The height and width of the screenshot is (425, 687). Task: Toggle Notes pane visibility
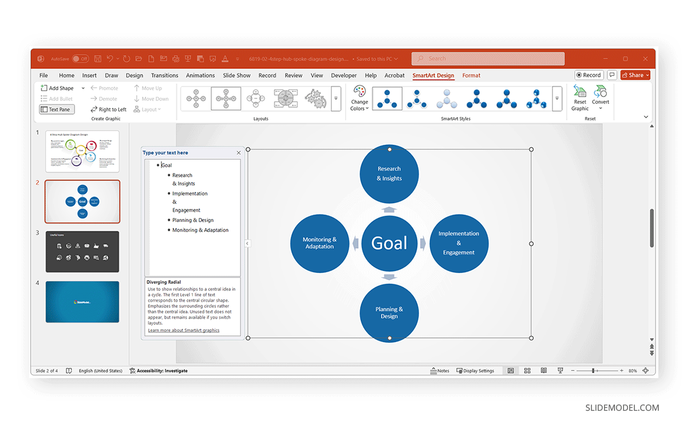coord(440,370)
